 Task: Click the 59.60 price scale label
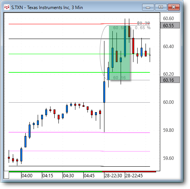169,158
